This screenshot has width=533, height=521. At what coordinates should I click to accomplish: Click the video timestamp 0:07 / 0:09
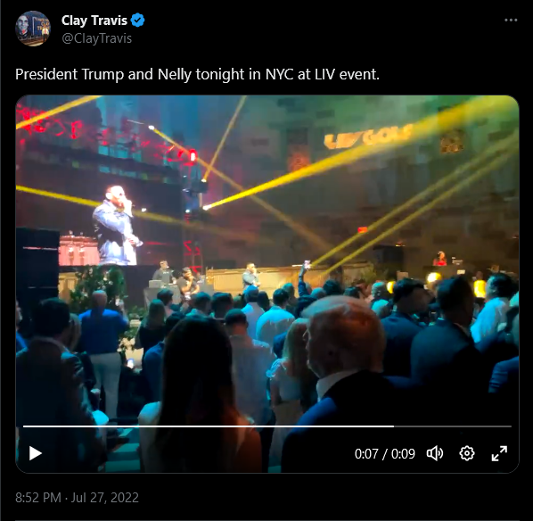(x=385, y=453)
